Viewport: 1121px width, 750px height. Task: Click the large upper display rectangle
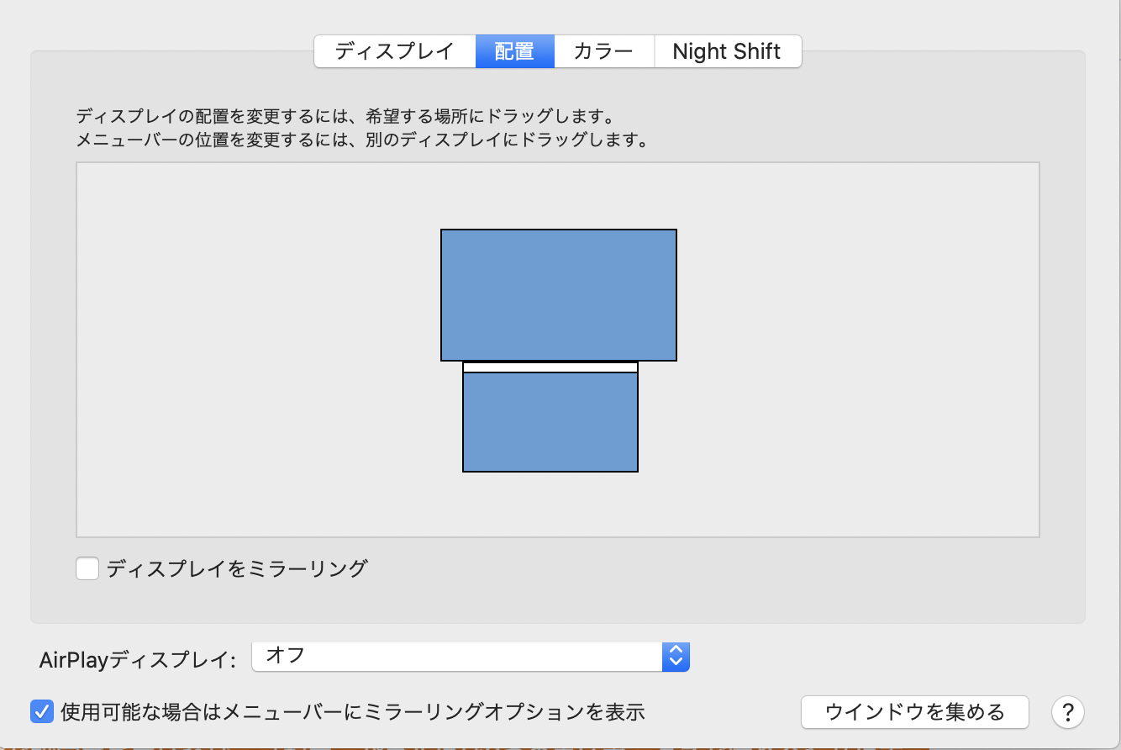(x=558, y=294)
